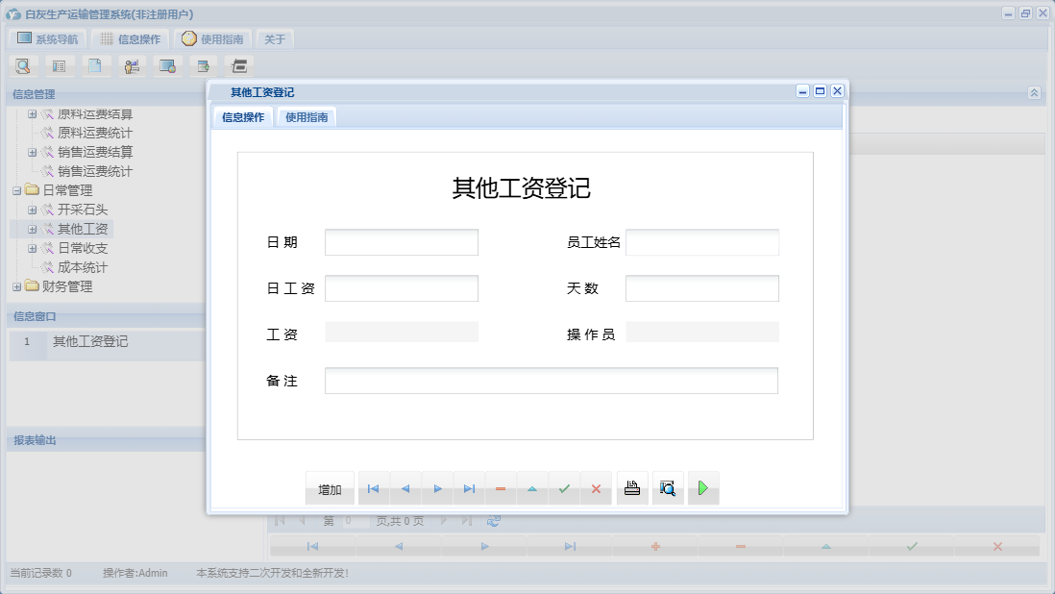Click the 增加 button to add a record

pyautogui.click(x=330, y=488)
